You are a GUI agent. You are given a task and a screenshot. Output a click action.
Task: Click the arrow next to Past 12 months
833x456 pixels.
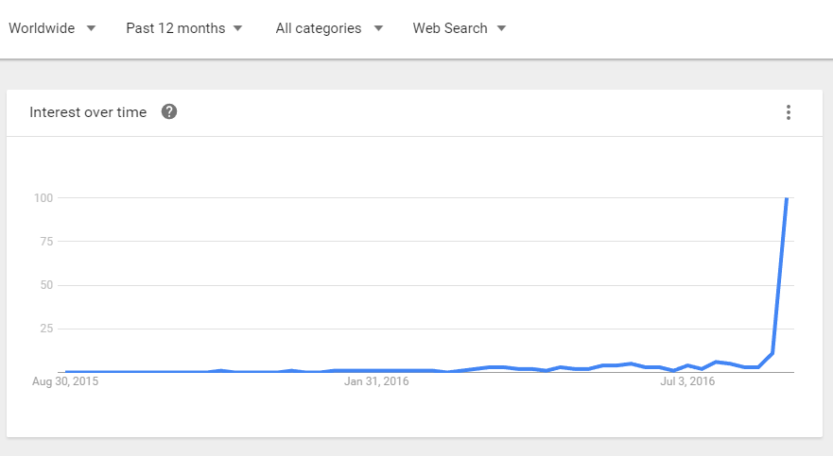tap(237, 28)
